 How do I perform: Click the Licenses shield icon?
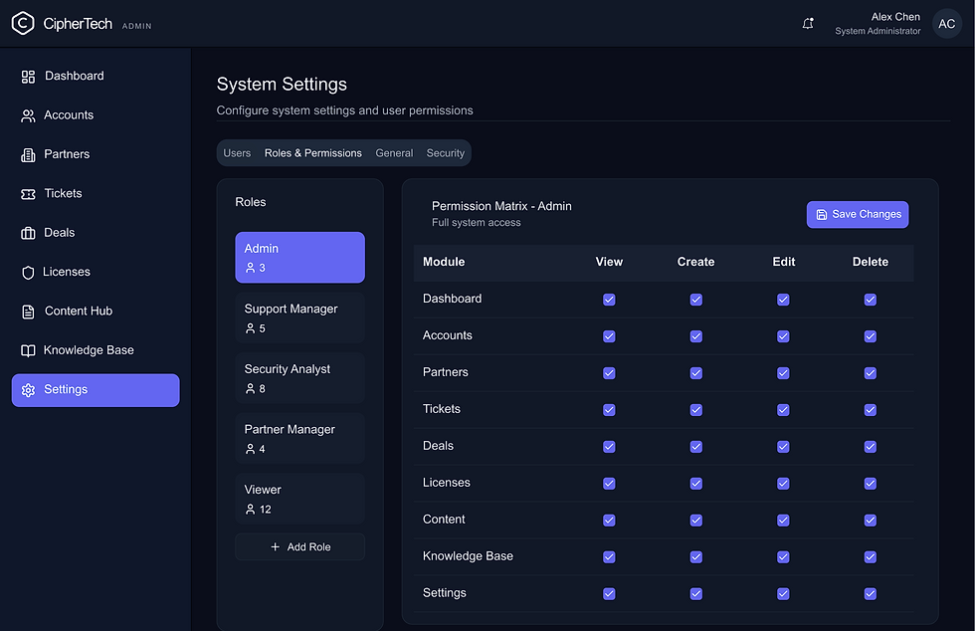click(x=28, y=271)
